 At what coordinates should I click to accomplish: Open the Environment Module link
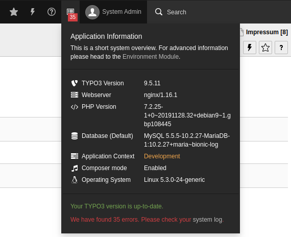151,57
